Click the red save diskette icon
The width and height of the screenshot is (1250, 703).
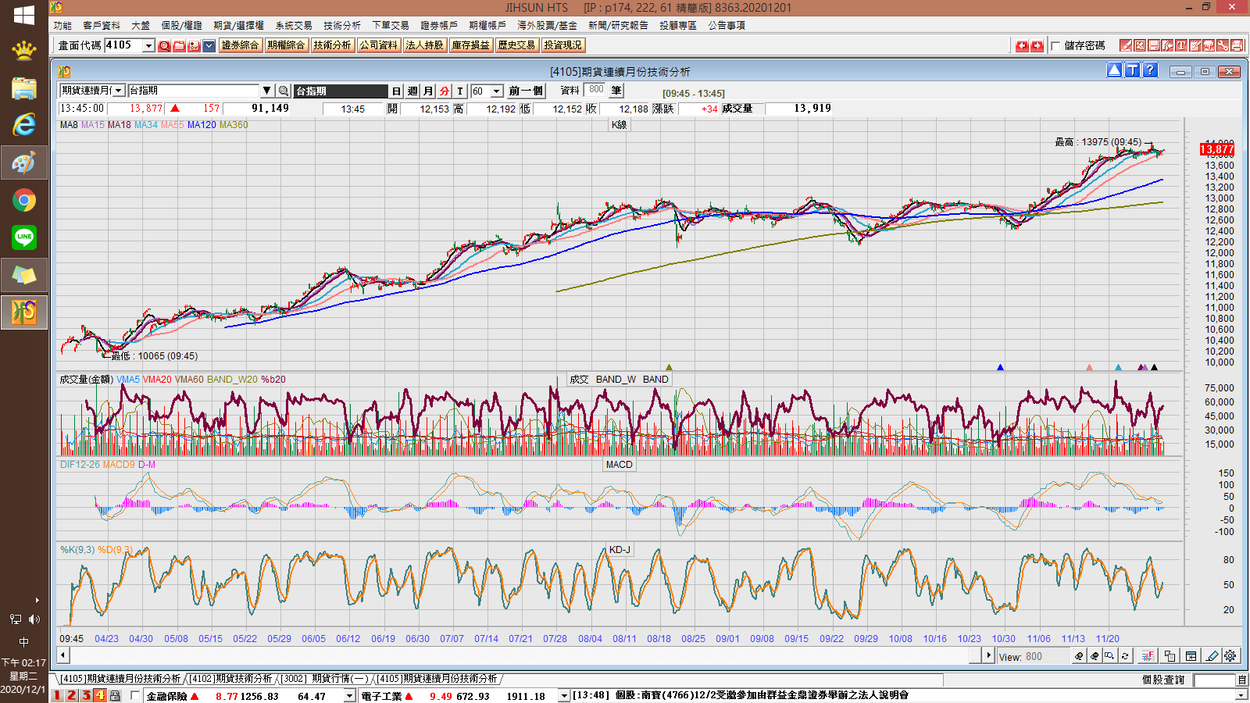[x=1154, y=45]
